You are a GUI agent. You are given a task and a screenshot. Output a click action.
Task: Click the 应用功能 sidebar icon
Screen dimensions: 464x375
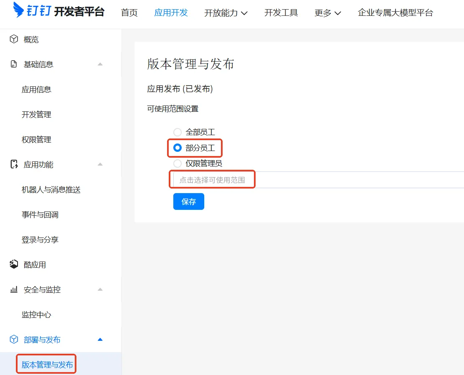pyautogui.click(x=14, y=164)
